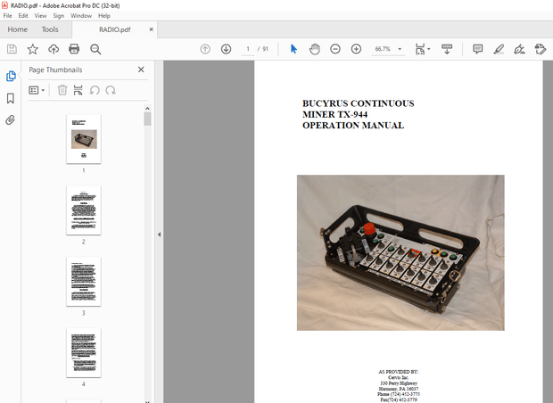The height and width of the screenshot is (403, 553).
Task: Select page 1 thumbnail
Action: (x=84, y=139)
